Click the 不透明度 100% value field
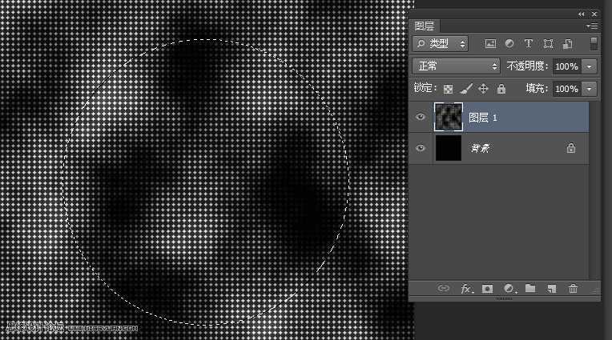Viewport: 612px width, 340px height. click(566, 66)
